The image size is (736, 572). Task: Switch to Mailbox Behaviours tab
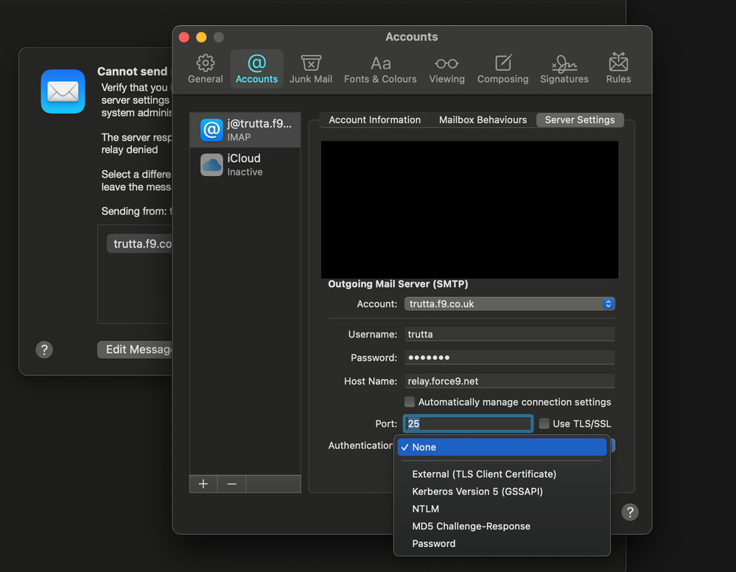(483, 120)
